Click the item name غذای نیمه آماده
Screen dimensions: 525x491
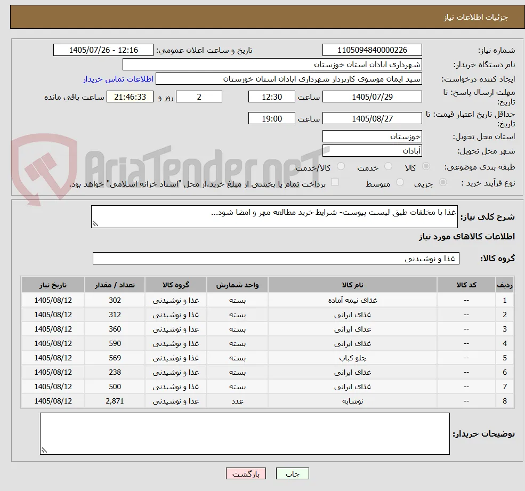point(352,301)
